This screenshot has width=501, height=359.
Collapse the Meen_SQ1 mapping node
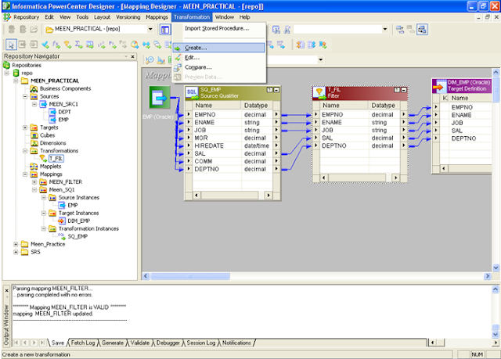(34, 190)
